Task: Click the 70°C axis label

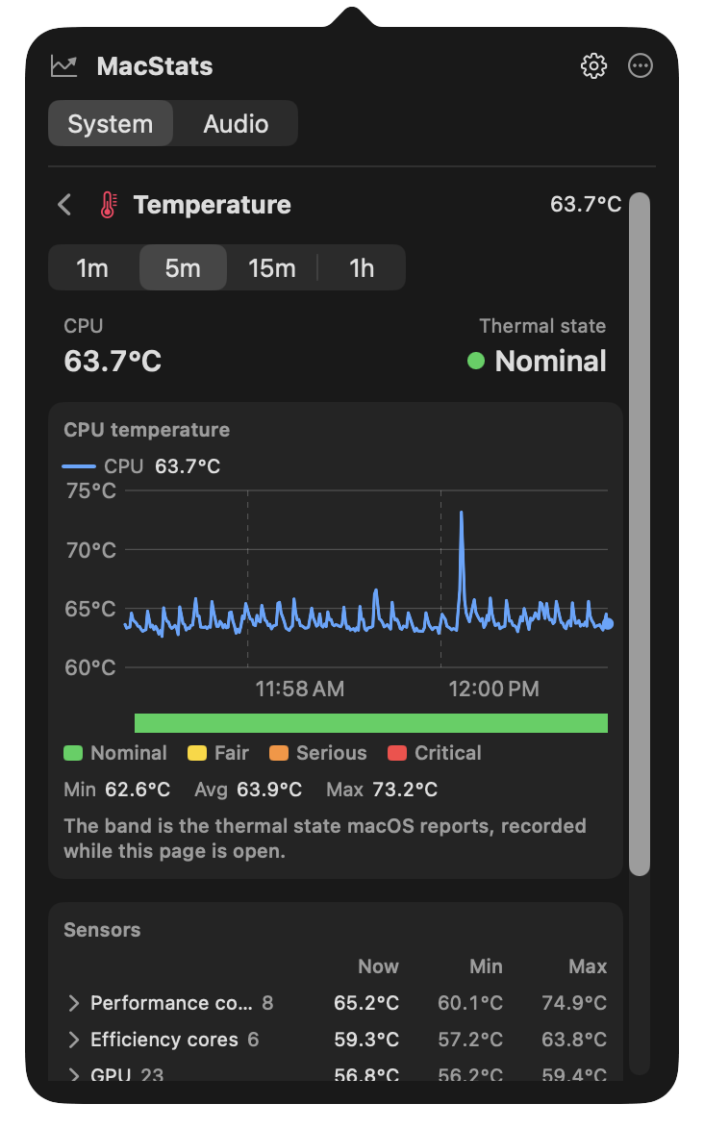Action: coord(90,550)
